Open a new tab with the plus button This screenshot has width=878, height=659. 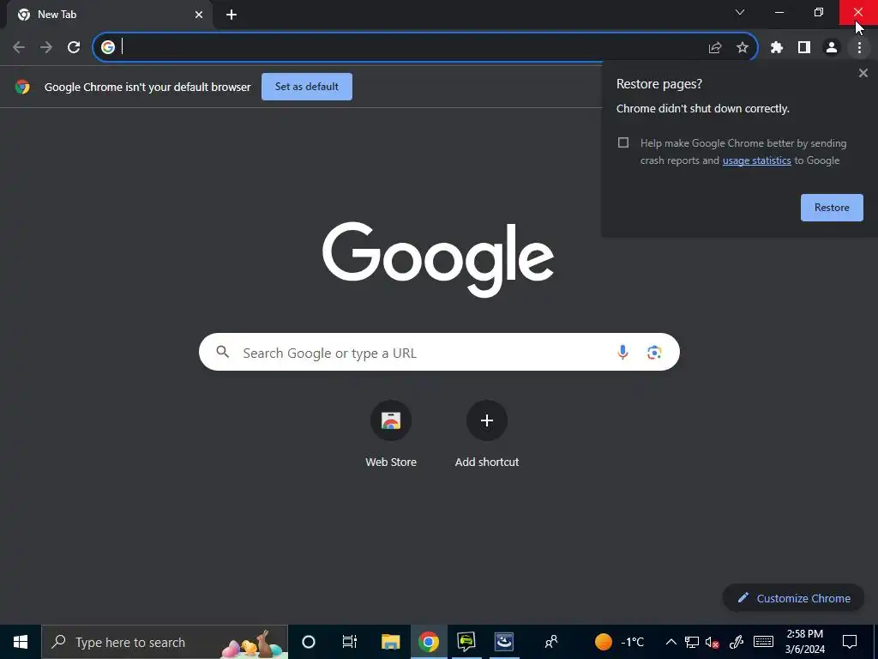232,15
